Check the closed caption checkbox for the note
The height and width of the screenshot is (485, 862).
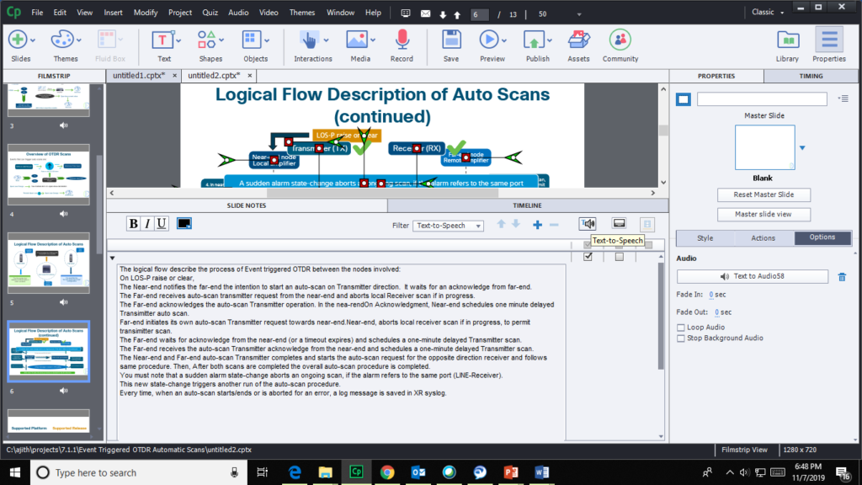(x=619, y=257)
